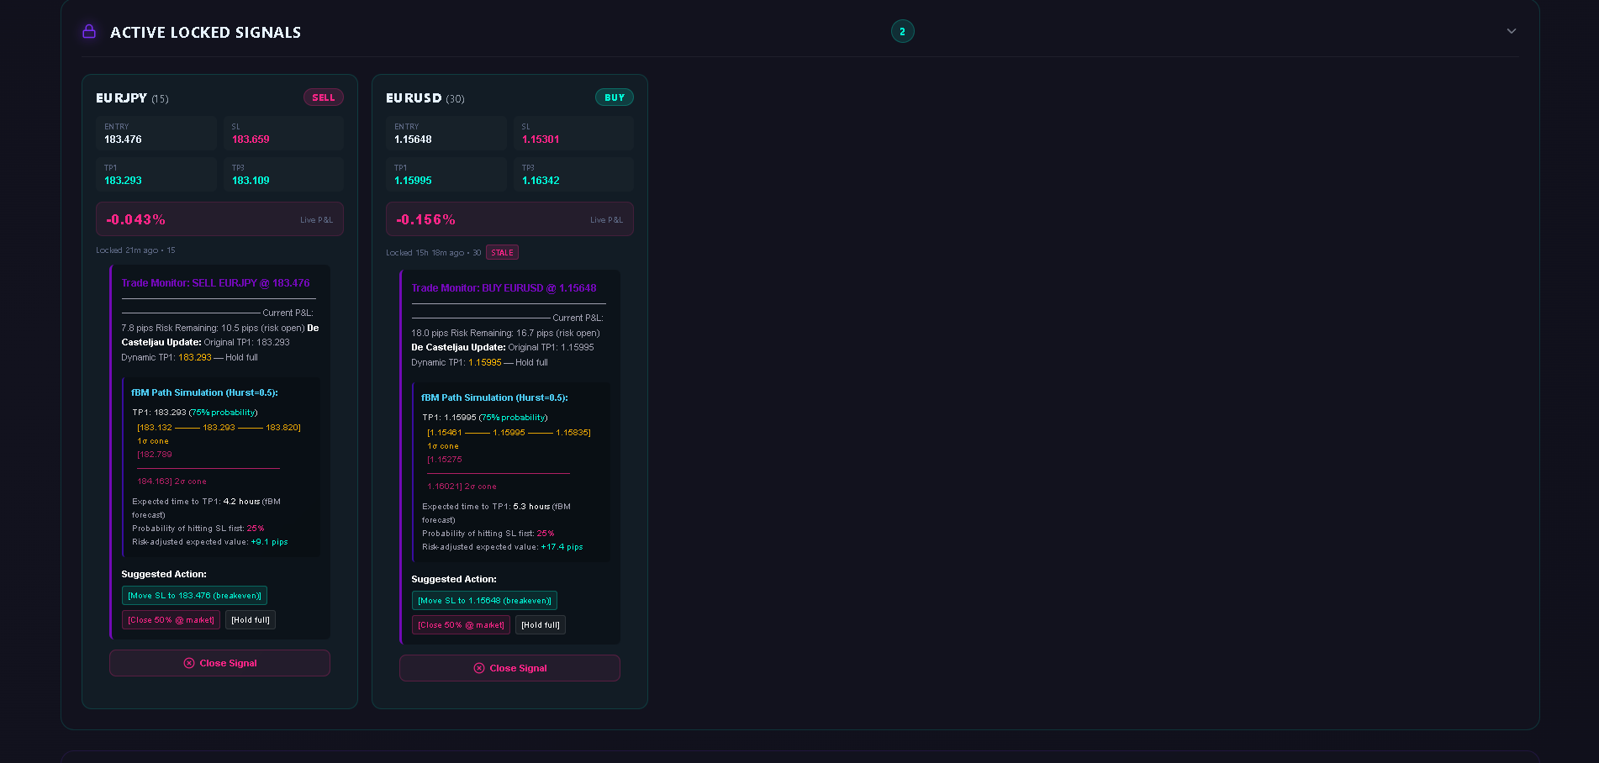Screen dimensions: 1599x763
Task: Click the purple lock icon beside Active Locked Signals
Action: [89, 32]
